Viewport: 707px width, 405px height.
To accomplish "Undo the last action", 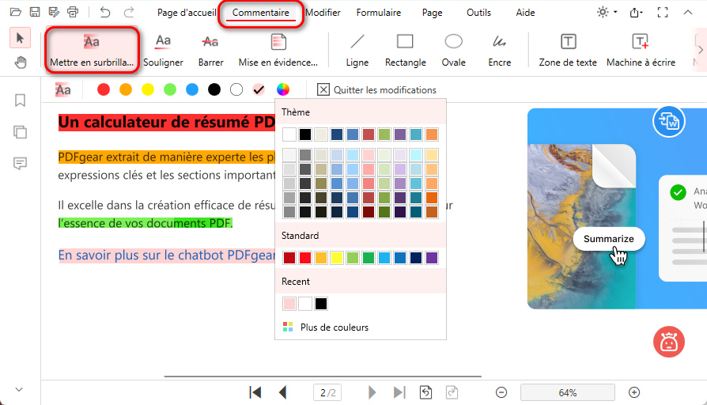I will click(104, 12).
